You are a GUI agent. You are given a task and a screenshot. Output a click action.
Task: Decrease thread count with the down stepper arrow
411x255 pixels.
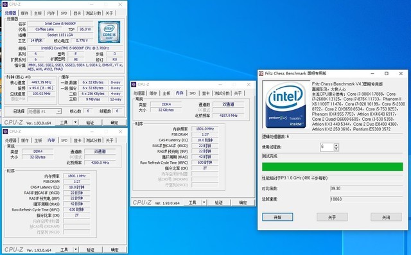[x=337, y=149]
